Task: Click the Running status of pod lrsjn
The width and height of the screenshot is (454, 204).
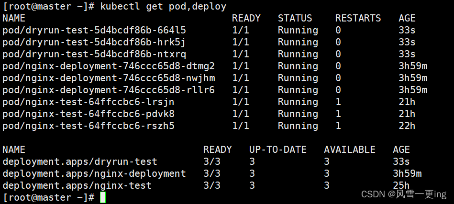Action: click(298, 102)
